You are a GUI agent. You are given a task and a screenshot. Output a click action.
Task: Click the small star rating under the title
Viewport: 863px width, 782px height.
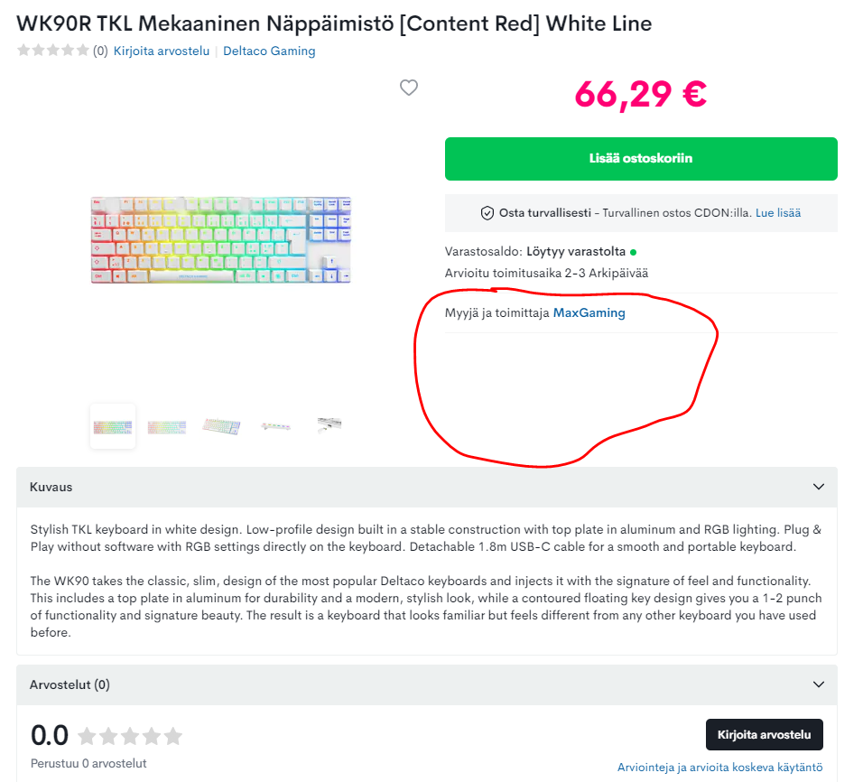pos(53,51)
